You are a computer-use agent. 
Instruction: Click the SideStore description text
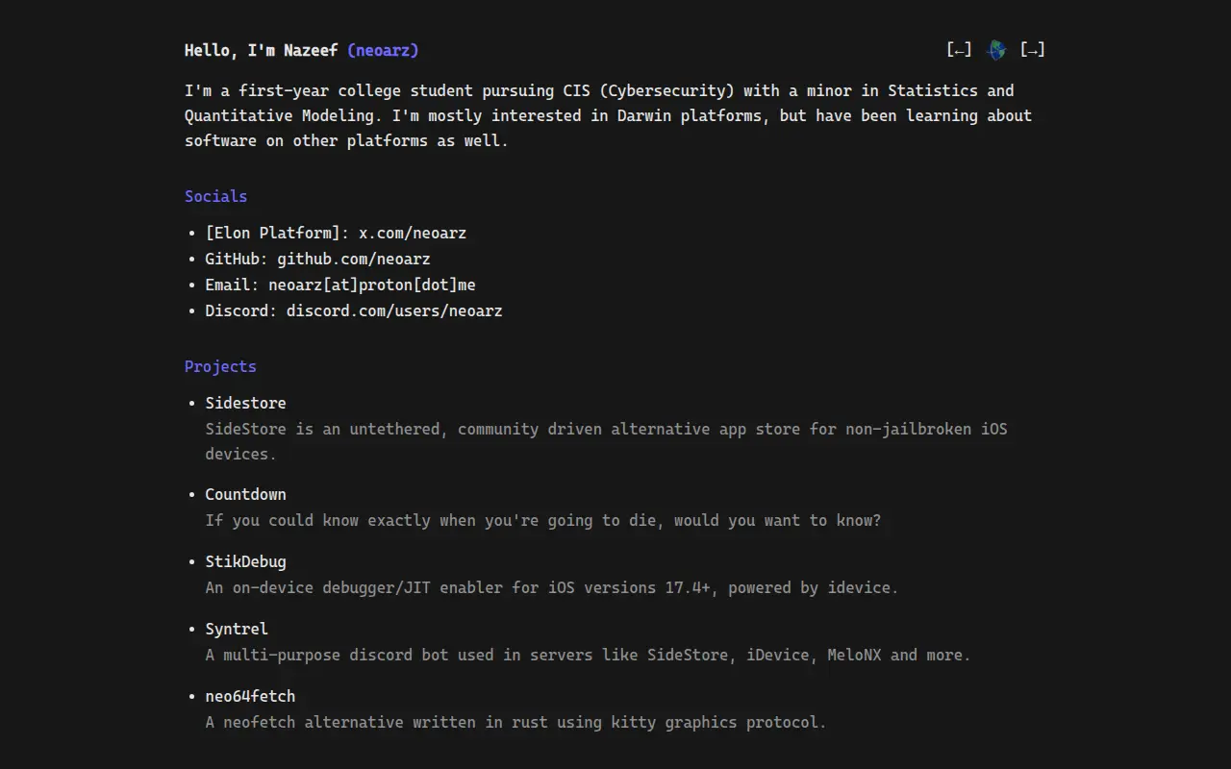coord(606,441)
